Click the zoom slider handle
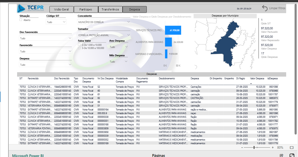Screen dimensions: 298x157 254,148
